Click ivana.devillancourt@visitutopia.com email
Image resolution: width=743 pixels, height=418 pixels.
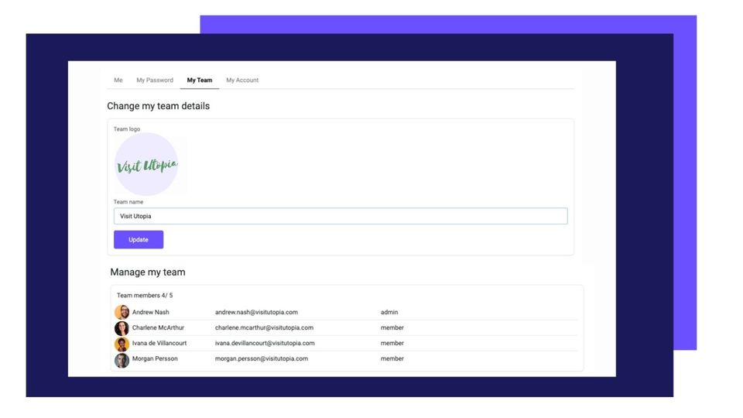pyautogui.click(x=265, y=343)
